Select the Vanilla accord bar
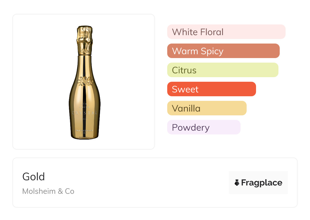Viewport: 310px width, 220px height. tap(207, 108)
